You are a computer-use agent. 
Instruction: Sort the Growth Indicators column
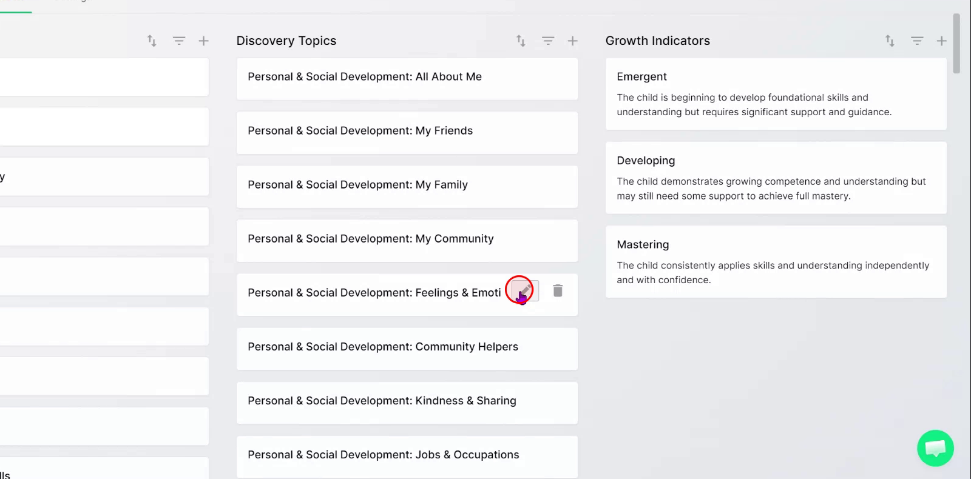(x=890, y=41)
